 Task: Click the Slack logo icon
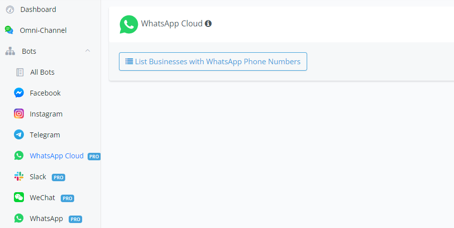click(x=19, y=176)
